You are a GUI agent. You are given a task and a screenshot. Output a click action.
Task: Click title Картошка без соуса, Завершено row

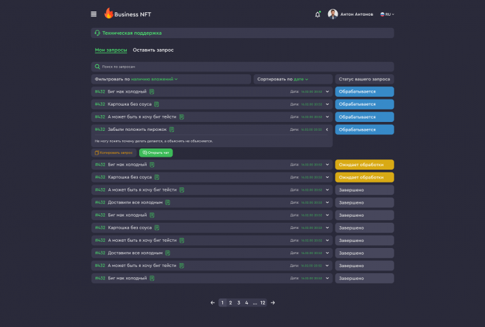[x=130, y=228]
